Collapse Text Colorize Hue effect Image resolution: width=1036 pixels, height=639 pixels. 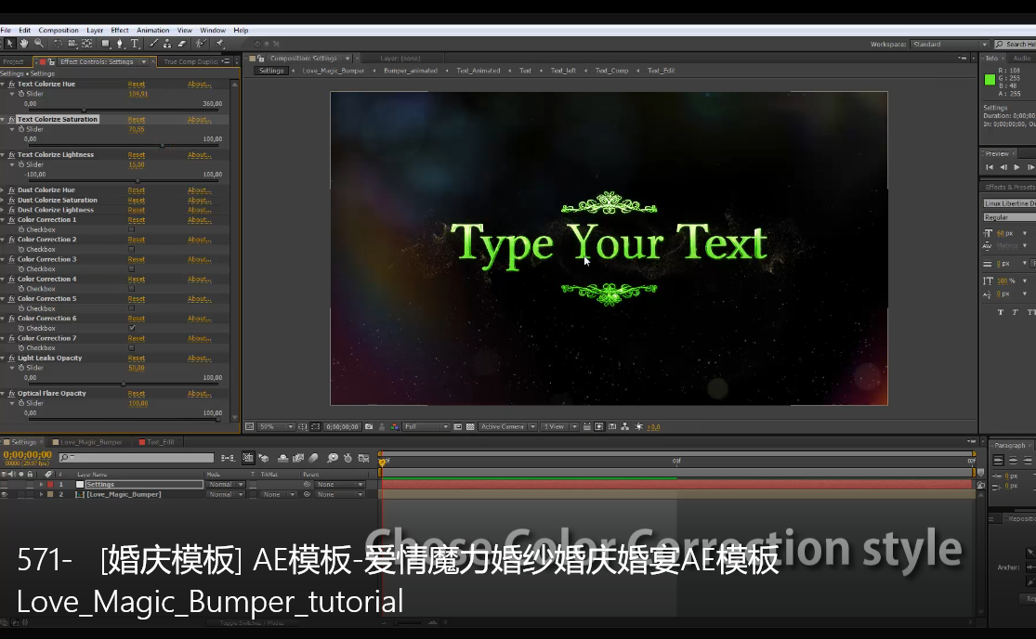point(4,84)
